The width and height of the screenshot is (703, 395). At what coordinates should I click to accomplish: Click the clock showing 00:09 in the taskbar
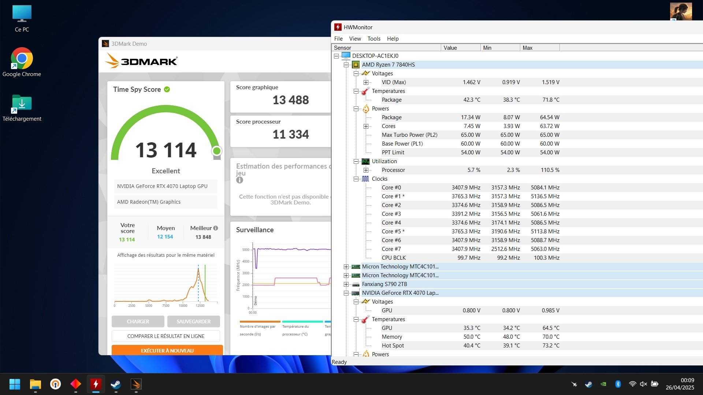click(x=687, y=380)
